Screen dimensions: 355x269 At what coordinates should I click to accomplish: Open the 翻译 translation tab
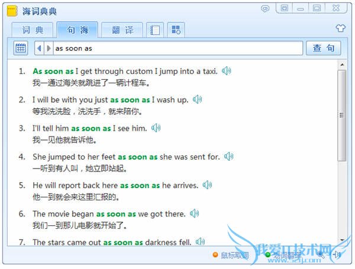click(122, 30)
